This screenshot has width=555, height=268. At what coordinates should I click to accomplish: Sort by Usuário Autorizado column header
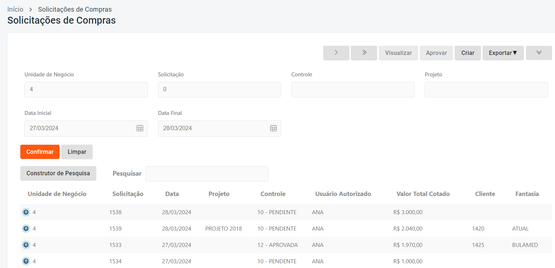tap(343, 194)
